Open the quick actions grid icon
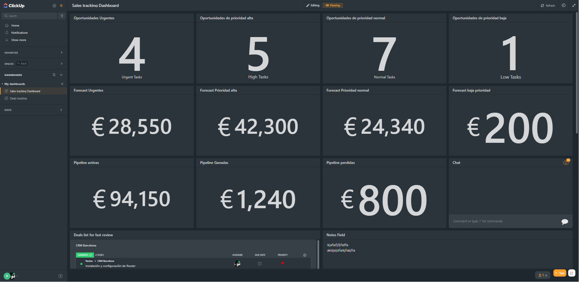579x282 pixels. click(571, 273)
